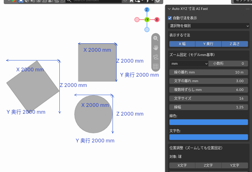The image size is (252, 172).
Task: Click the 文字の離れ mm field
Action: coord(209,81)
